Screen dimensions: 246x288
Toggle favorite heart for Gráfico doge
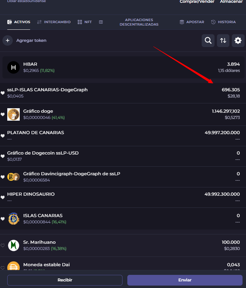tap(2, 114)
